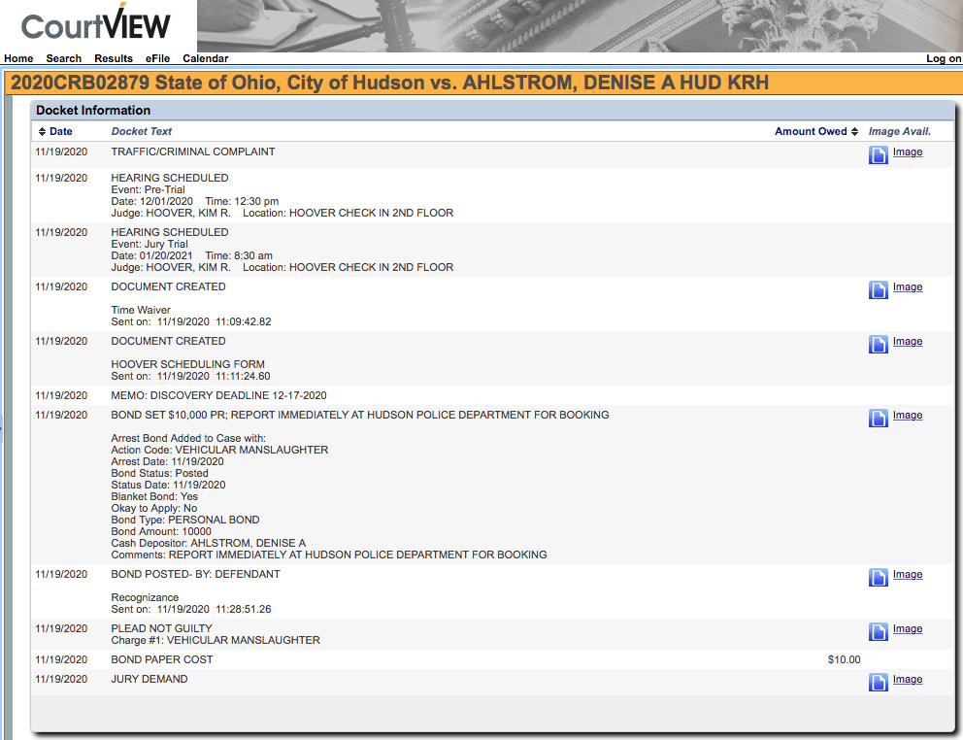Click the CourtView logo
The width and height of the screenshot is (963, 740).
(96, 24)
